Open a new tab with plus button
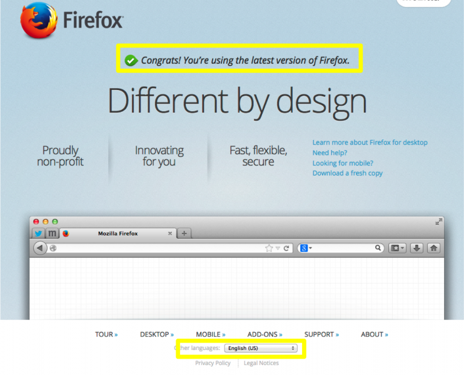The image size is (464, 375). tap(184, 233)
